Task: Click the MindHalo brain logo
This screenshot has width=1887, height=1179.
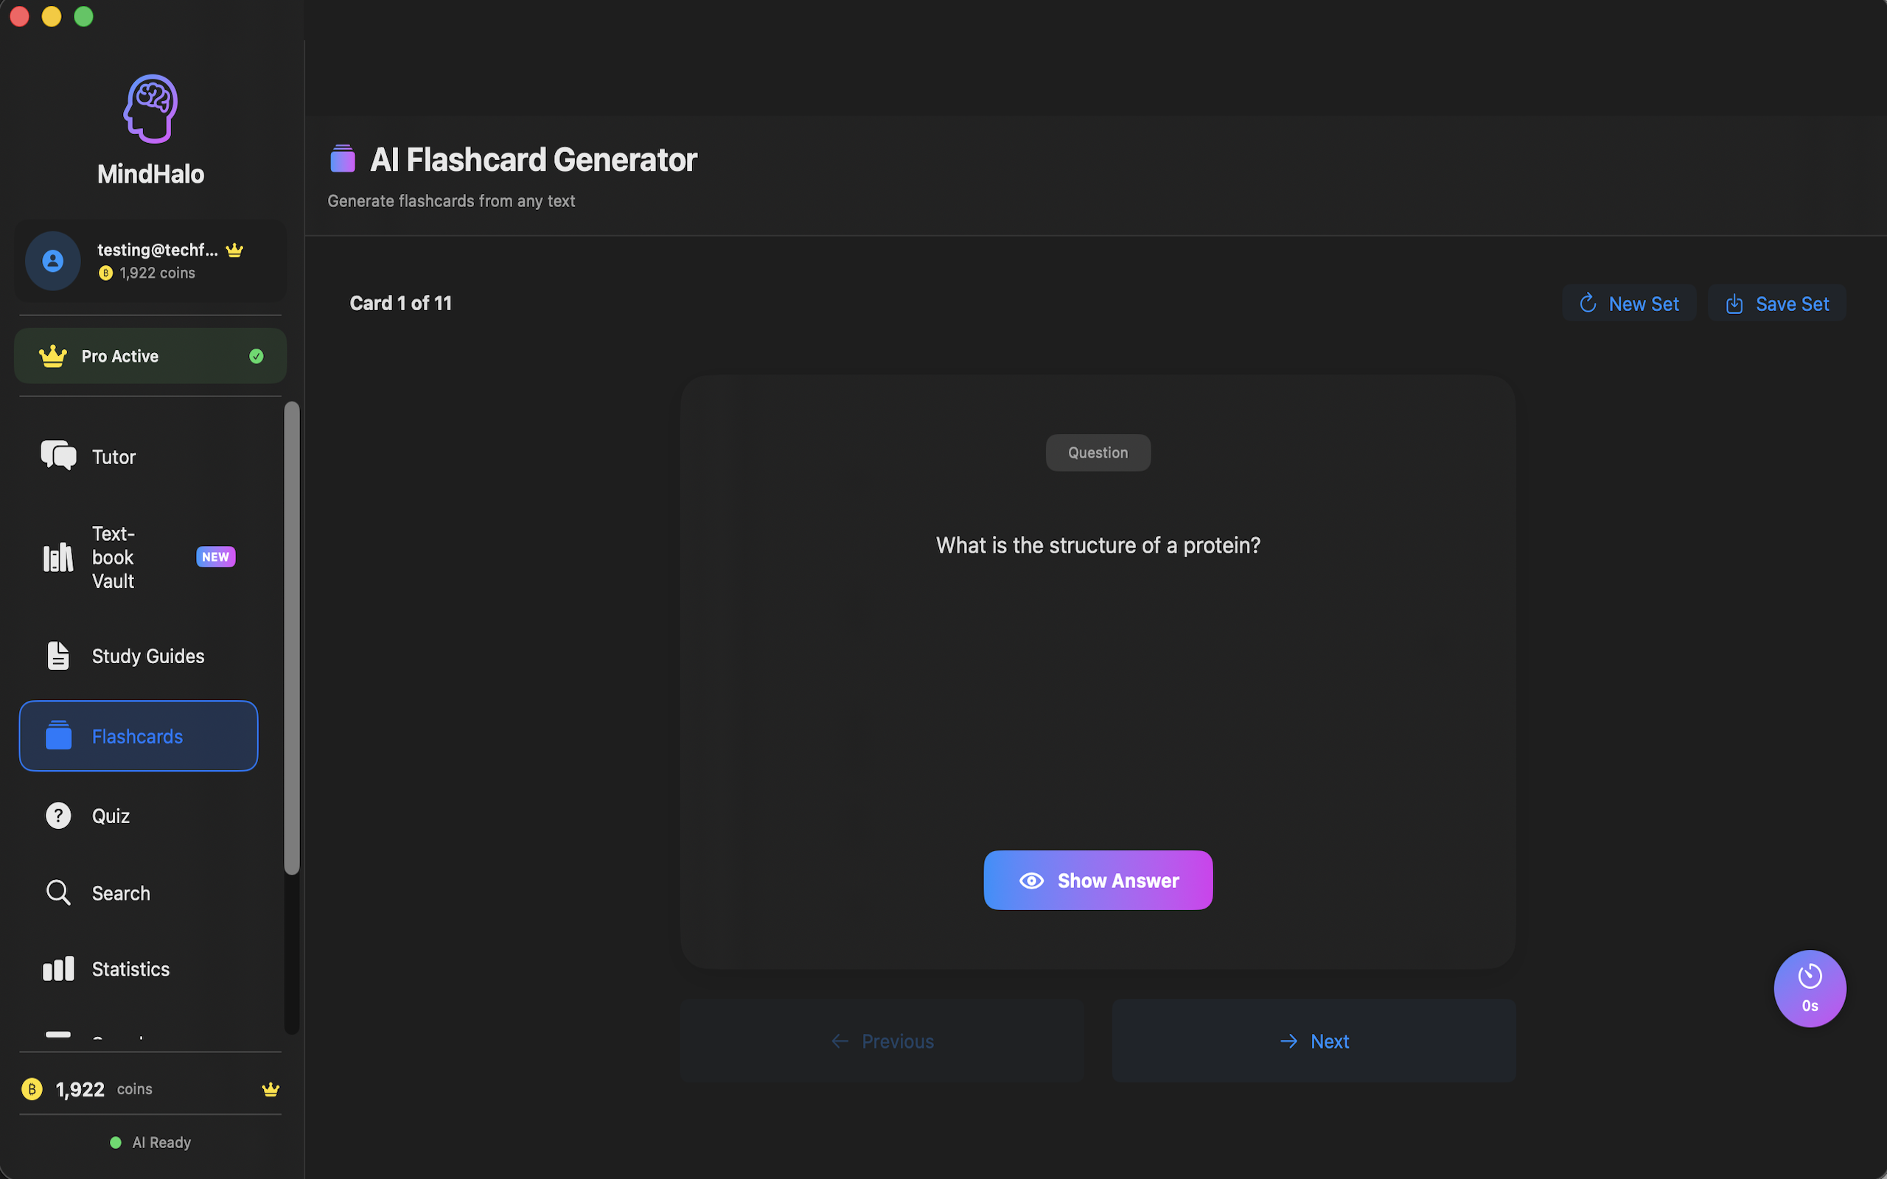Action: [x=150, y=108]
